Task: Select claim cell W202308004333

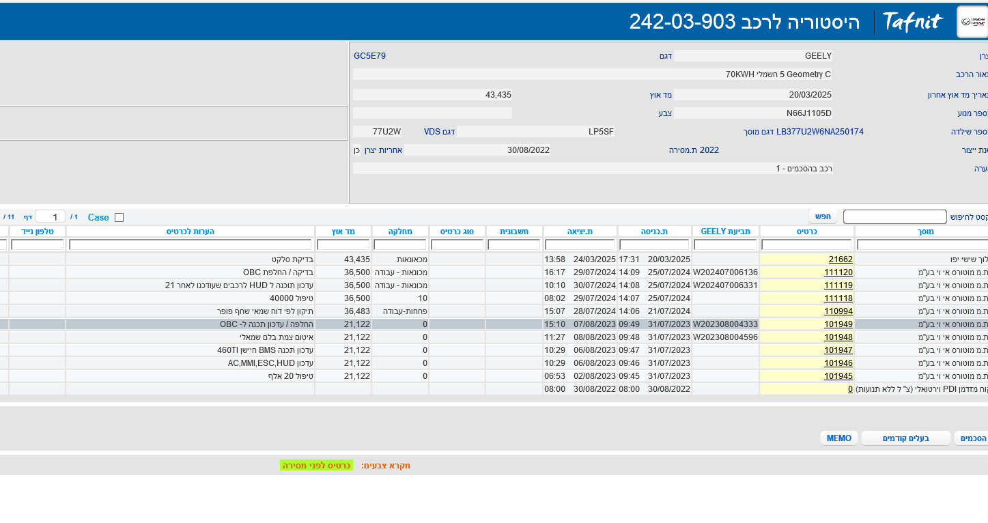Action: coord(725,324)
